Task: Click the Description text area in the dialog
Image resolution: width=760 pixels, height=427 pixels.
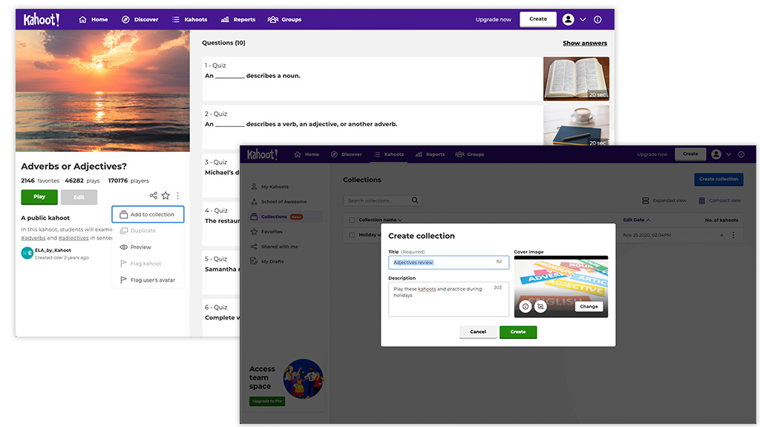Action: click(x=448, y=299)
